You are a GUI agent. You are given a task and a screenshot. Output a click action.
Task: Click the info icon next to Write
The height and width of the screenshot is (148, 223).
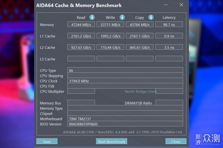pyautogui.click(x=122, y=17)
